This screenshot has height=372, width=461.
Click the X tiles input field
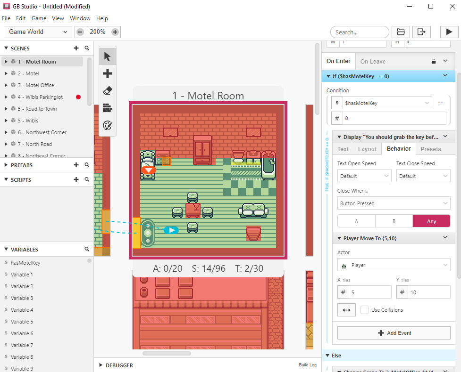(370, 292)
